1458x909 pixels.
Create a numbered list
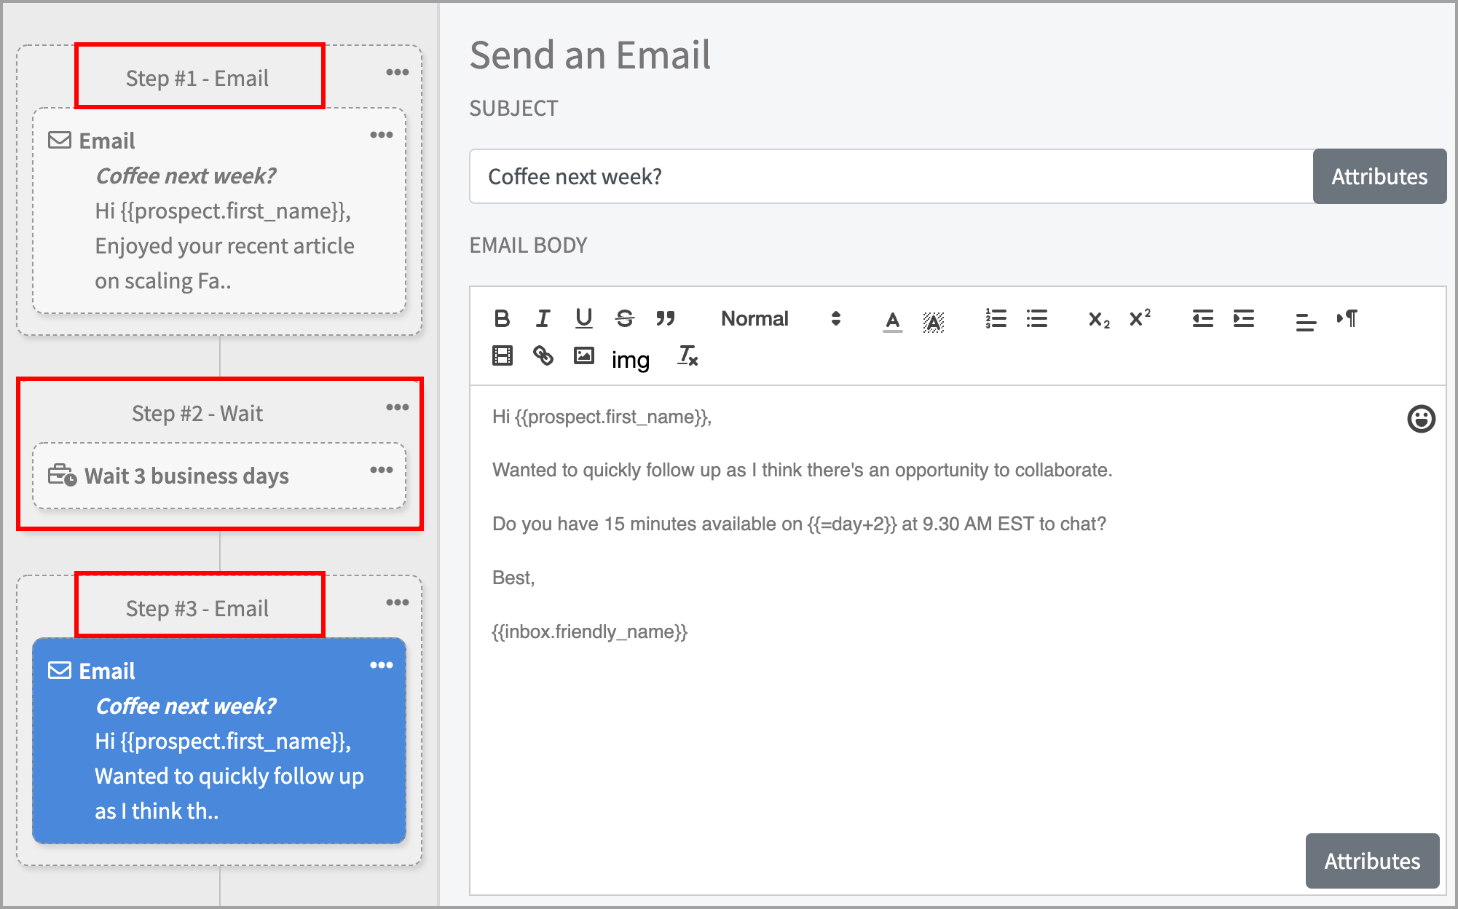click(x=996, y=318)
